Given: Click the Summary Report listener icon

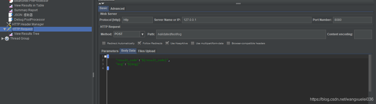Looking at the screenshot, I should click(11, 10).
